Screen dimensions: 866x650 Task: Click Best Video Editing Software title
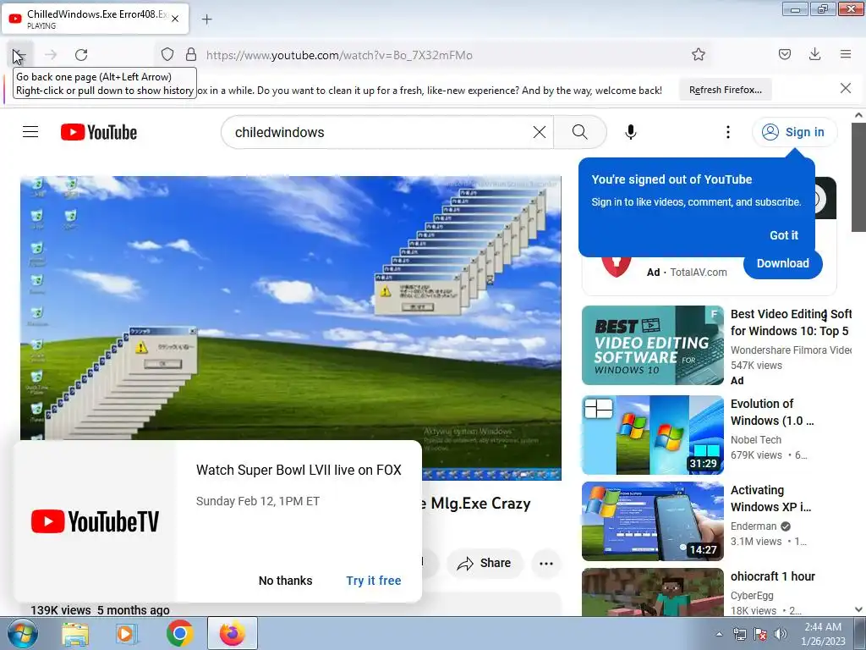tap(791, 322)
